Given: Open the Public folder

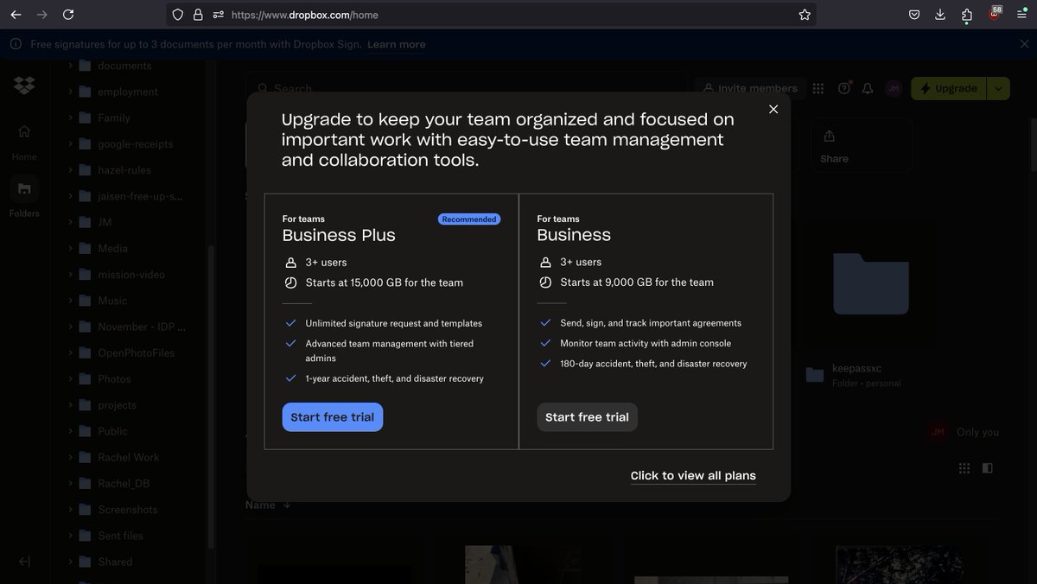Looking at the screenshot, I should 112,431.
